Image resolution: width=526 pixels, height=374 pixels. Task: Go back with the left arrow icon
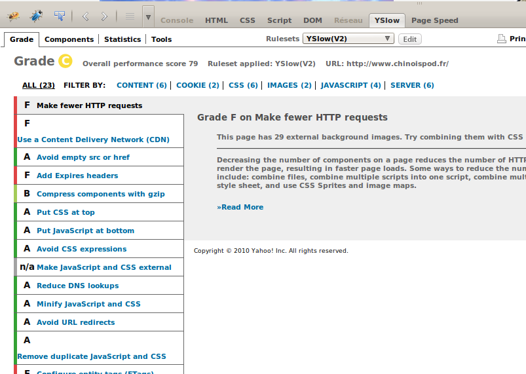85,16
